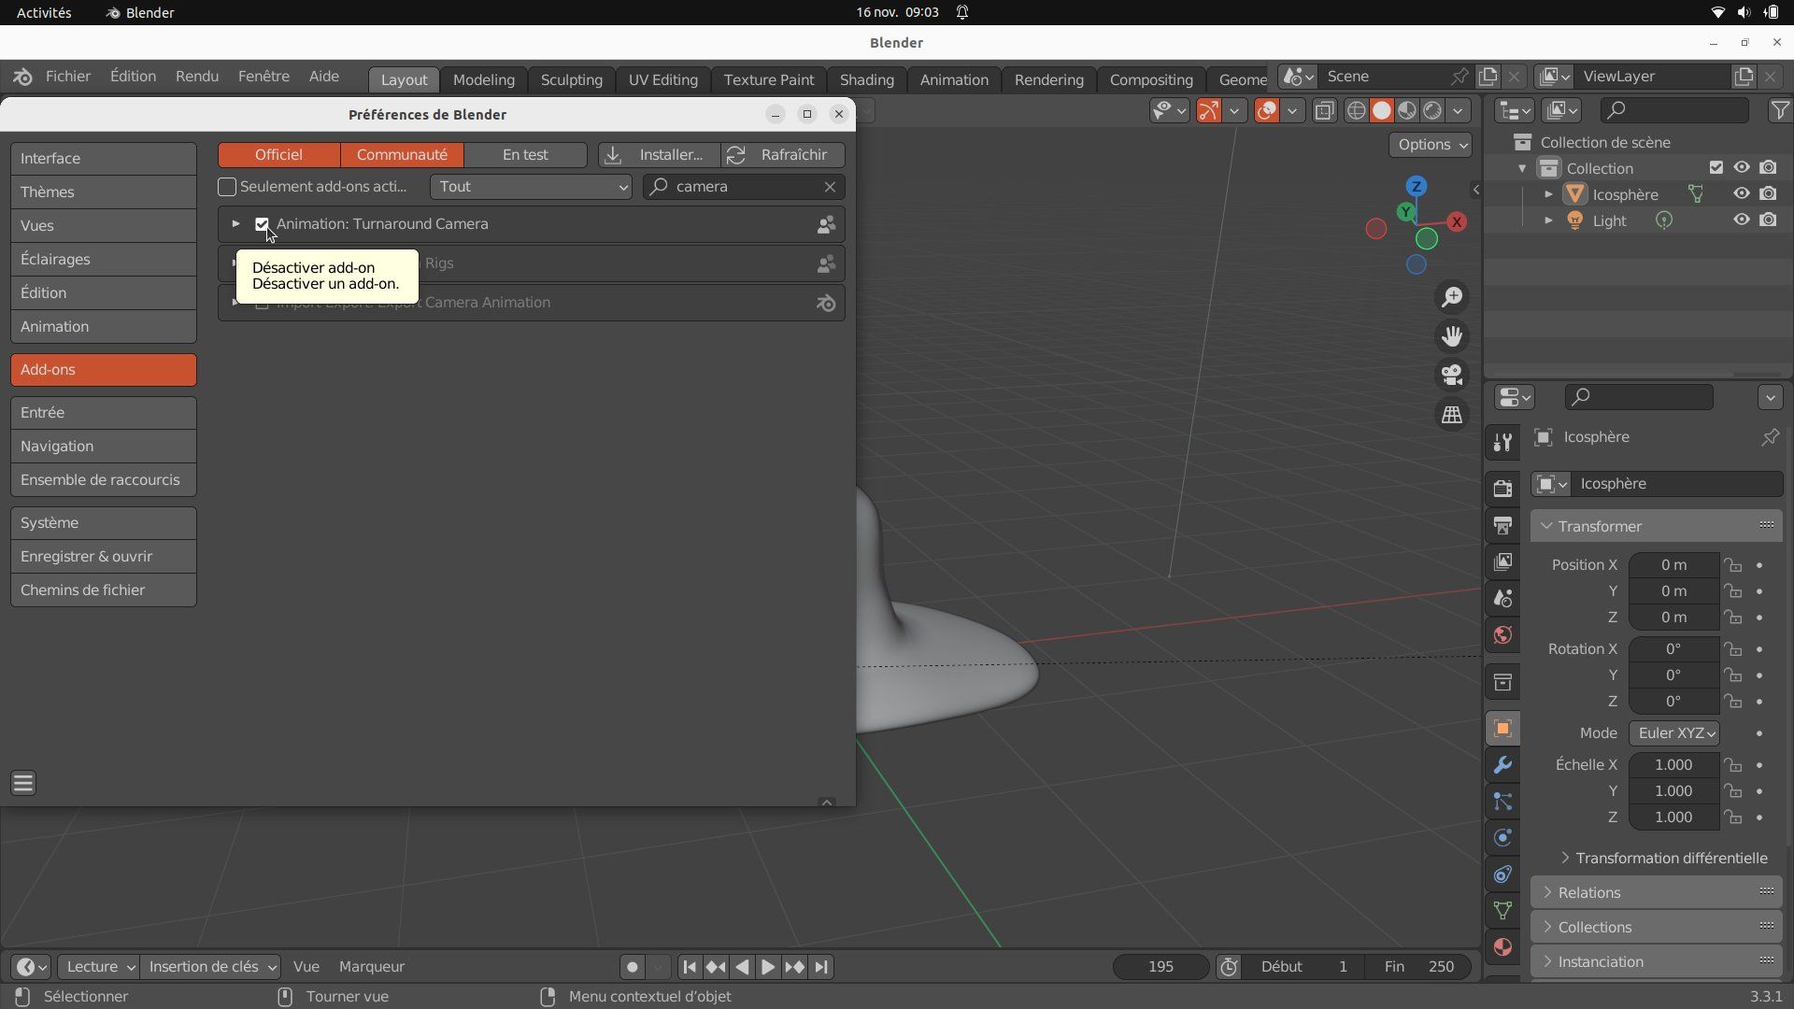Hide Icosphère in viewport eye icon
Viewport: 1794px width, 1009px height.
coord(1742,194)
